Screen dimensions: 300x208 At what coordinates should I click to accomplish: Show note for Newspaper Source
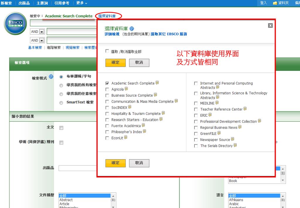point(233,139)
